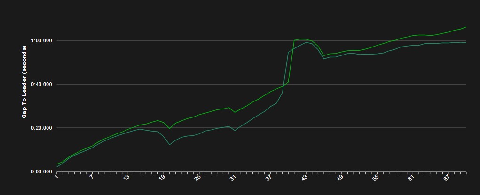
Task: Select lap 31 on the x-axis
Action: click(x=233, y=177)
